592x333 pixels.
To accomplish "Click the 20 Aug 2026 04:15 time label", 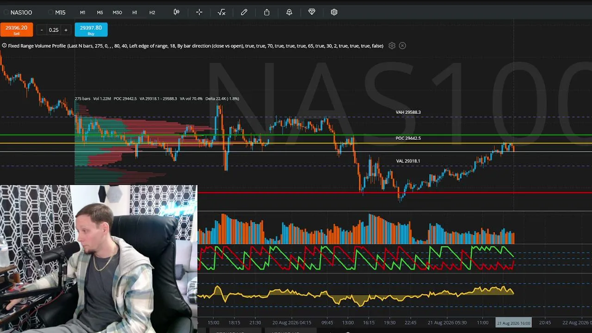I will [292, 323].
